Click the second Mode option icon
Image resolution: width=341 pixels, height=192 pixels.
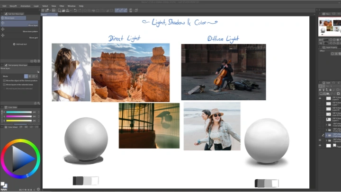click(x=30, y=76)
